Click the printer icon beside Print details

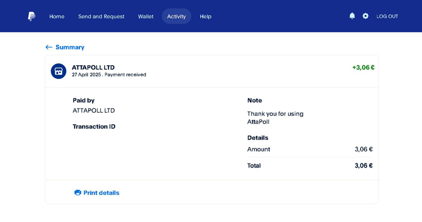coord(78,192)
